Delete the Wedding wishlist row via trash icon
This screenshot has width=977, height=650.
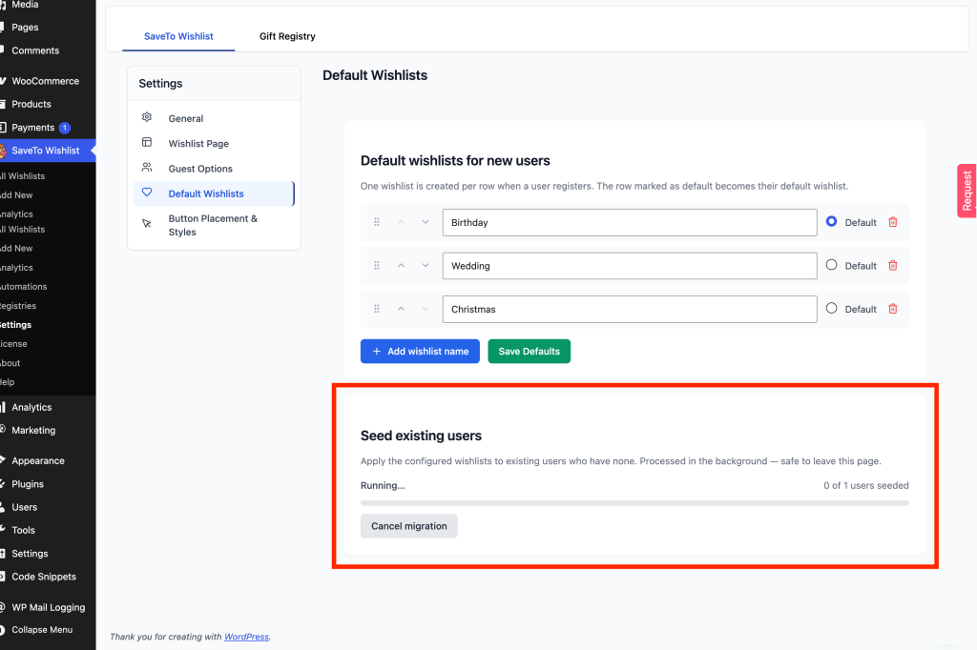892,266
